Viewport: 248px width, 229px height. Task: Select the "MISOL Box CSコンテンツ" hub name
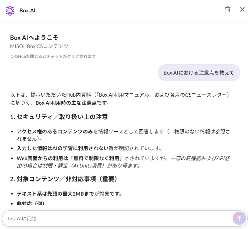click(39, 46)
